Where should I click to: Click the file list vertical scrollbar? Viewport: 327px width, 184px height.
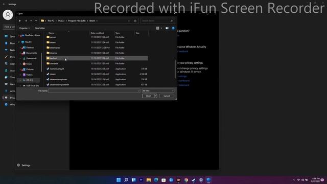(176, 69)
